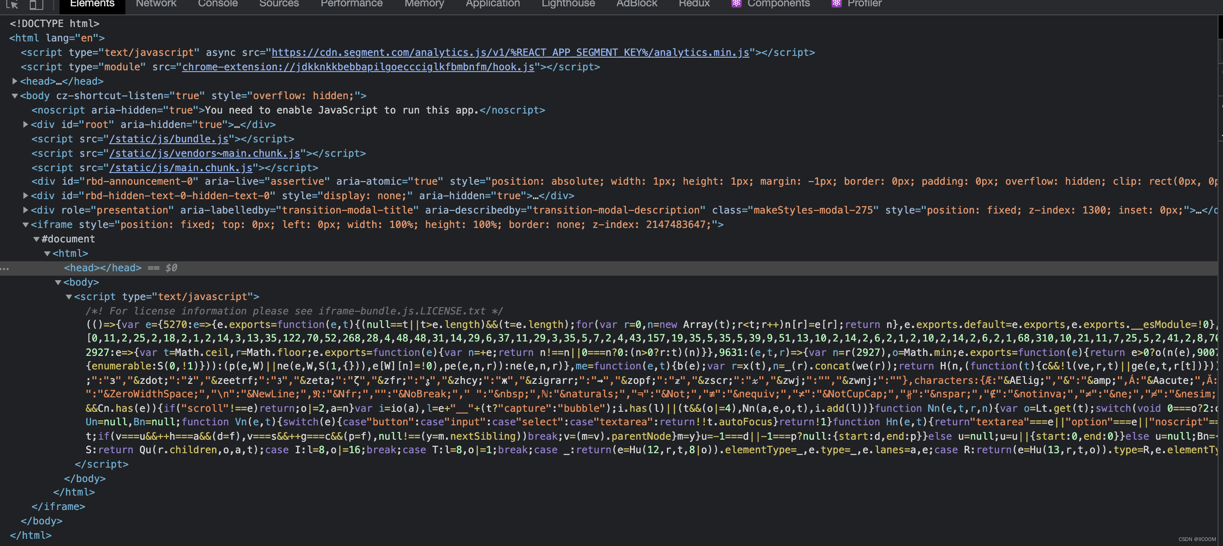Switch to the Console tab

click(x=217, y=4)
